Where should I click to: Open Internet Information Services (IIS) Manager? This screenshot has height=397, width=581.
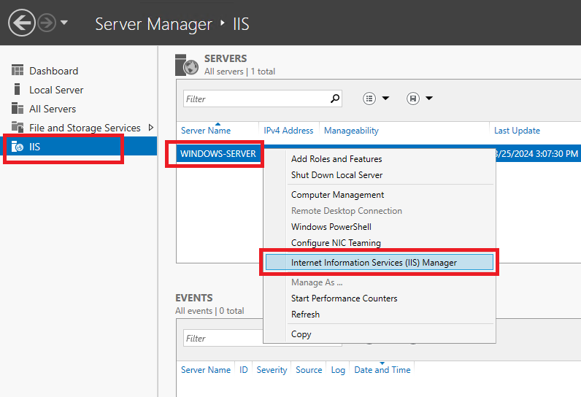point(380,262)
